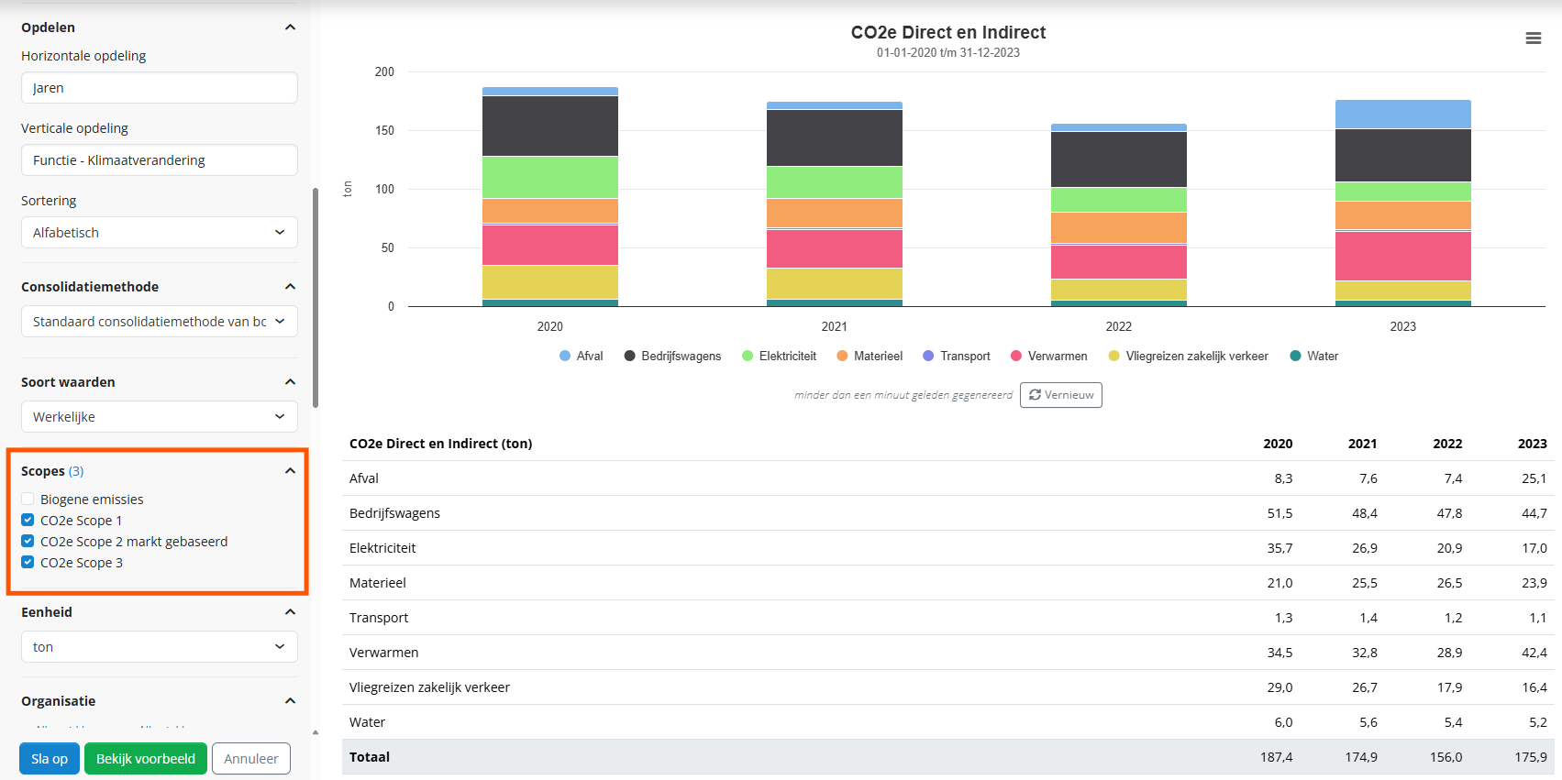The height and width of the screenshot is (780, 1562).
Task: Click the Sla op button
Action: [x=50, y=759]
